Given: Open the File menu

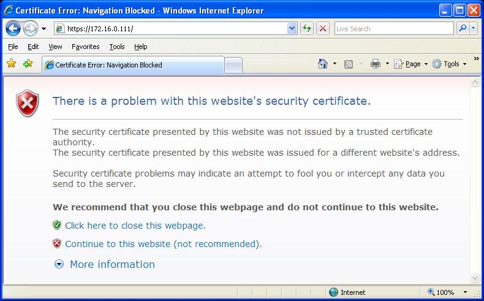Looking at the screenshot, I should click(x=13, y=47).
